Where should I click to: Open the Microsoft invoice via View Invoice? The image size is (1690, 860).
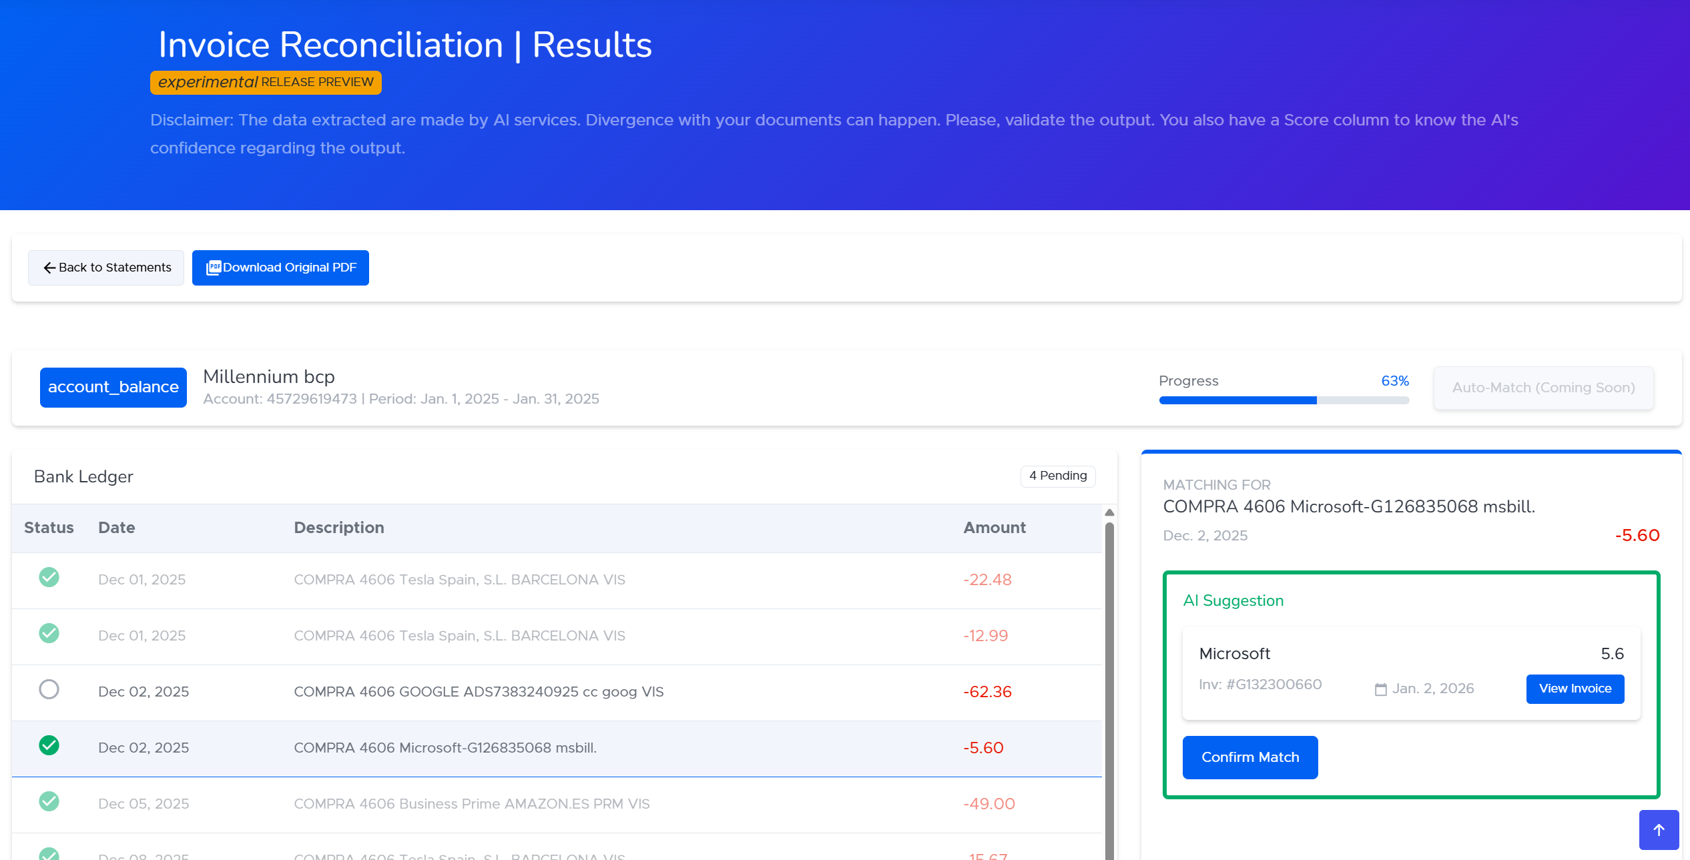(1575, 688)
